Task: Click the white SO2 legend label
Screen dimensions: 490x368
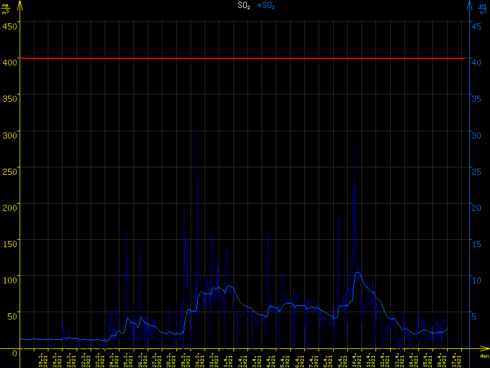Action: point(244,6)
